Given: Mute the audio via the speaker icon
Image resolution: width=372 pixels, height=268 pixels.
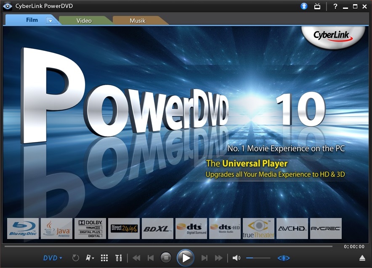Looking at the screenshot, I should (236, 258).
